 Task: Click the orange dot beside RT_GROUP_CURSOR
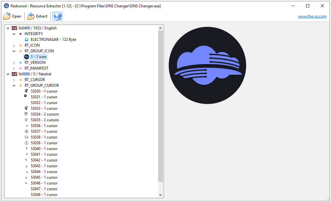tap(20, 86)
